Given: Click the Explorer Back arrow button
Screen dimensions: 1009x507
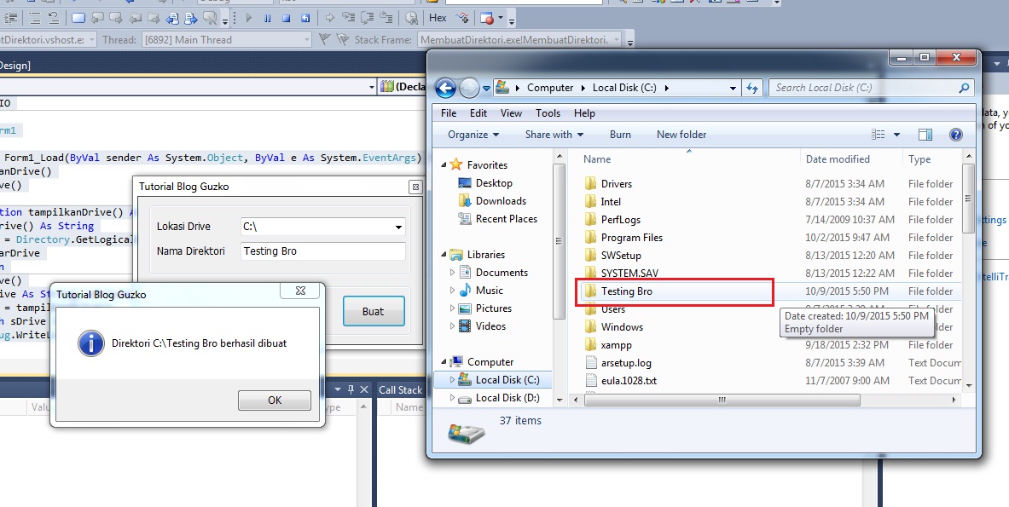Looking at the screenshot, I should (445, 88).
